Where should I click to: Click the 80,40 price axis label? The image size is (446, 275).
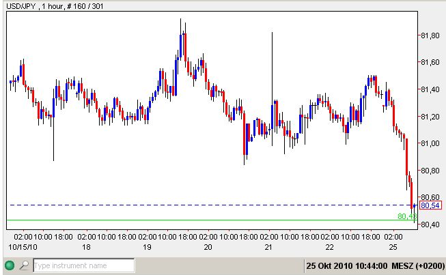(x=430, y=225)
